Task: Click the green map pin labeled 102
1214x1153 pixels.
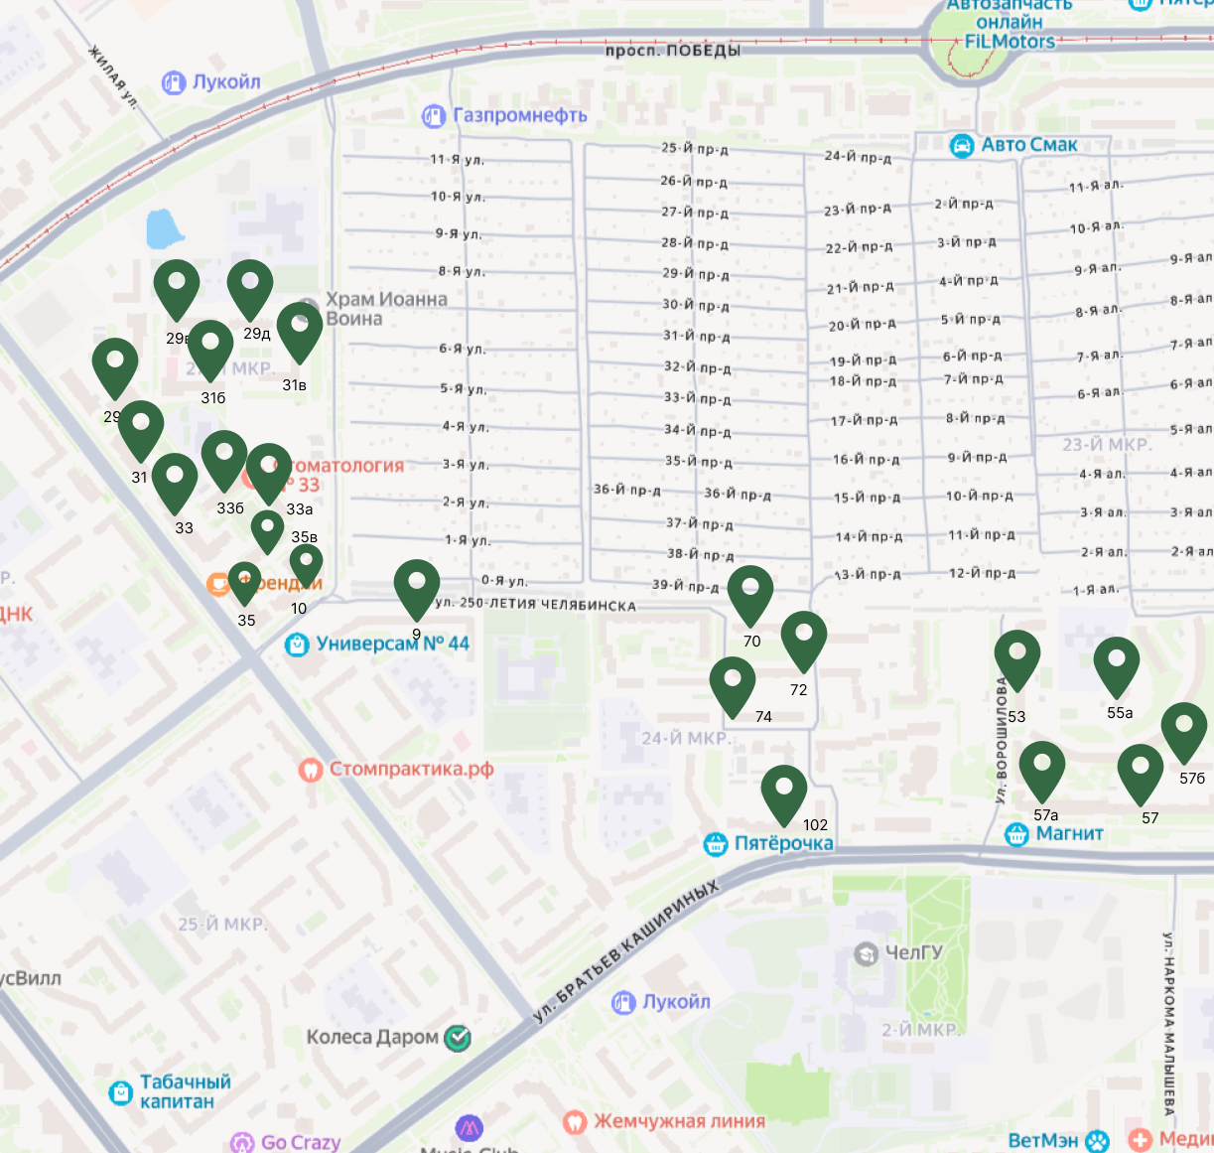Action: (x=784, y=791)
